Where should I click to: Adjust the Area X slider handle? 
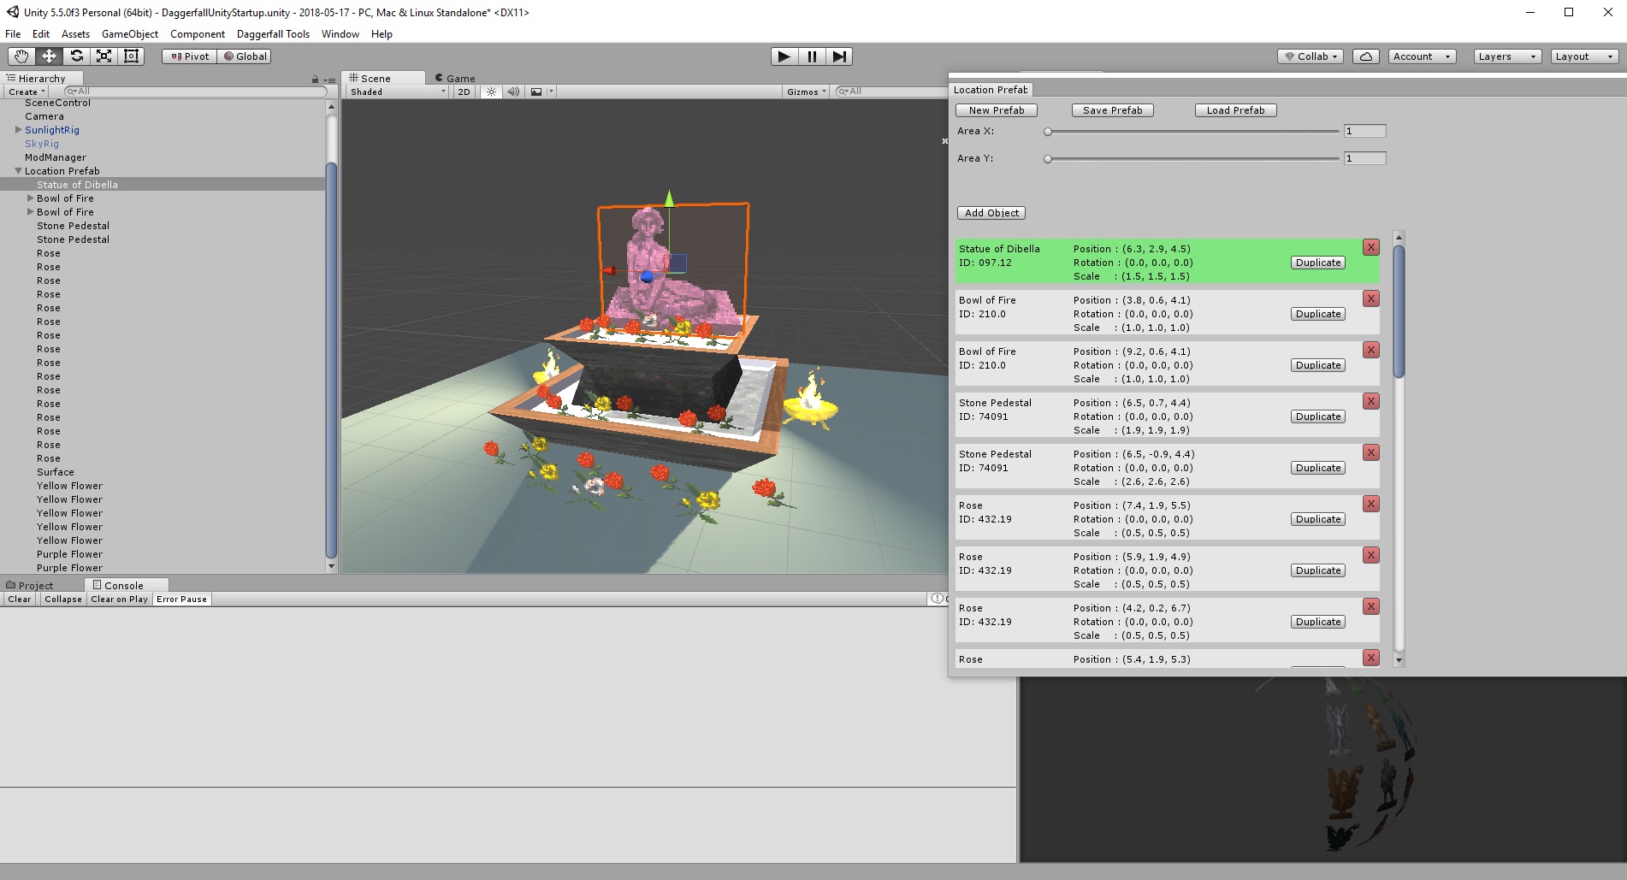1048,132
